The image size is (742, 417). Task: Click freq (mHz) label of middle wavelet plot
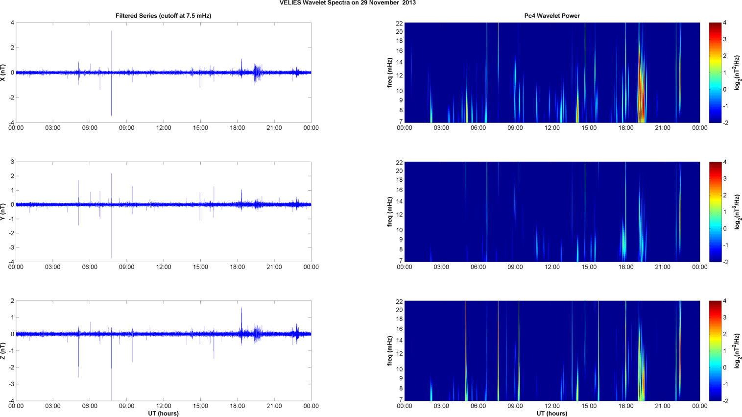pyautogui.click(x=390, y=212)
